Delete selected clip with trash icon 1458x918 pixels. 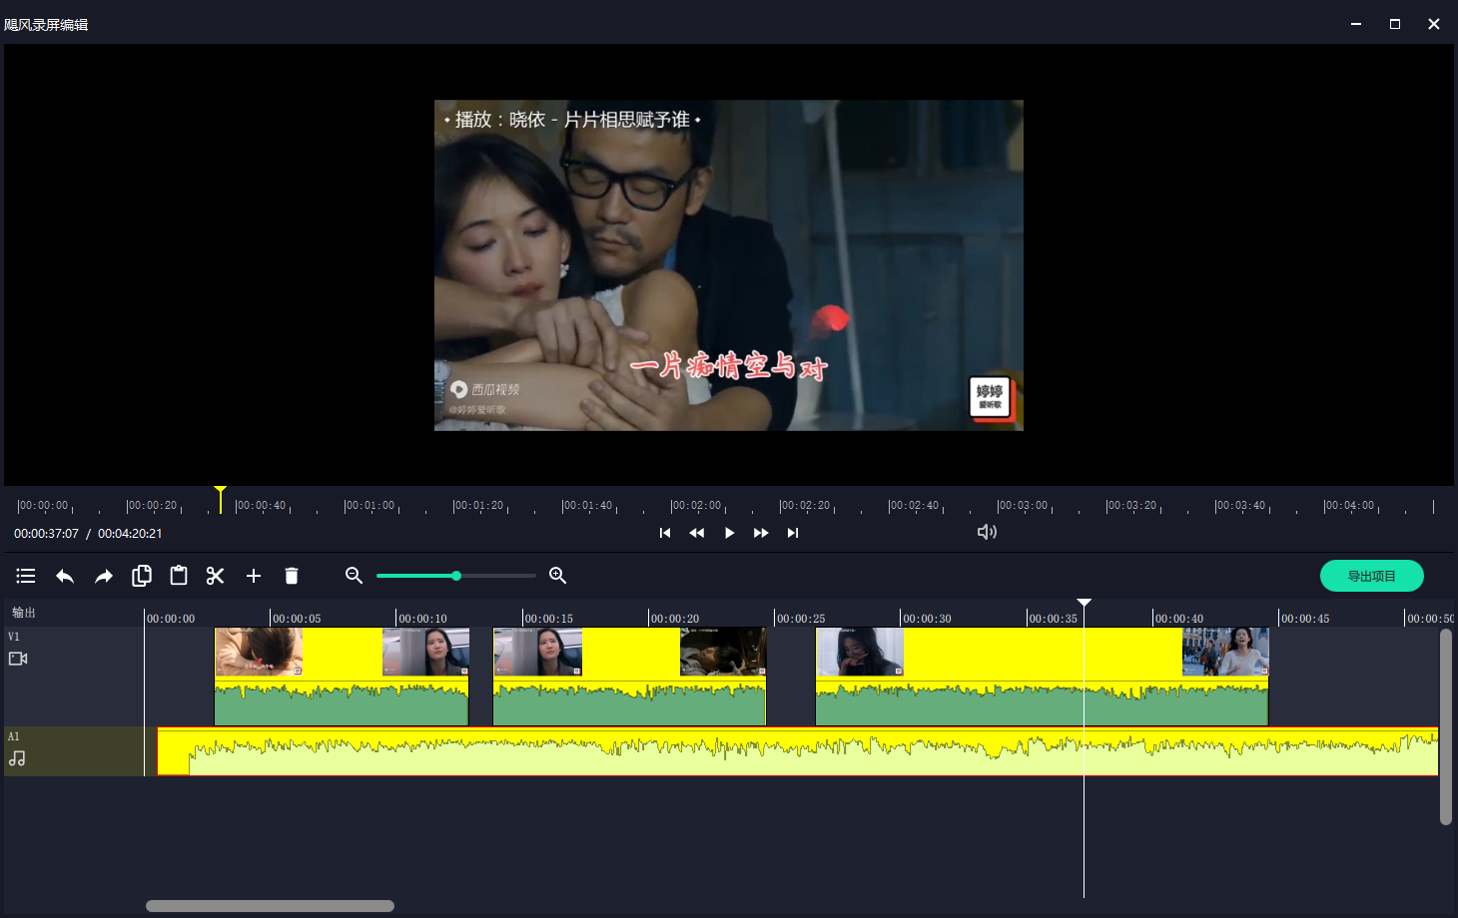coord(292,576)
